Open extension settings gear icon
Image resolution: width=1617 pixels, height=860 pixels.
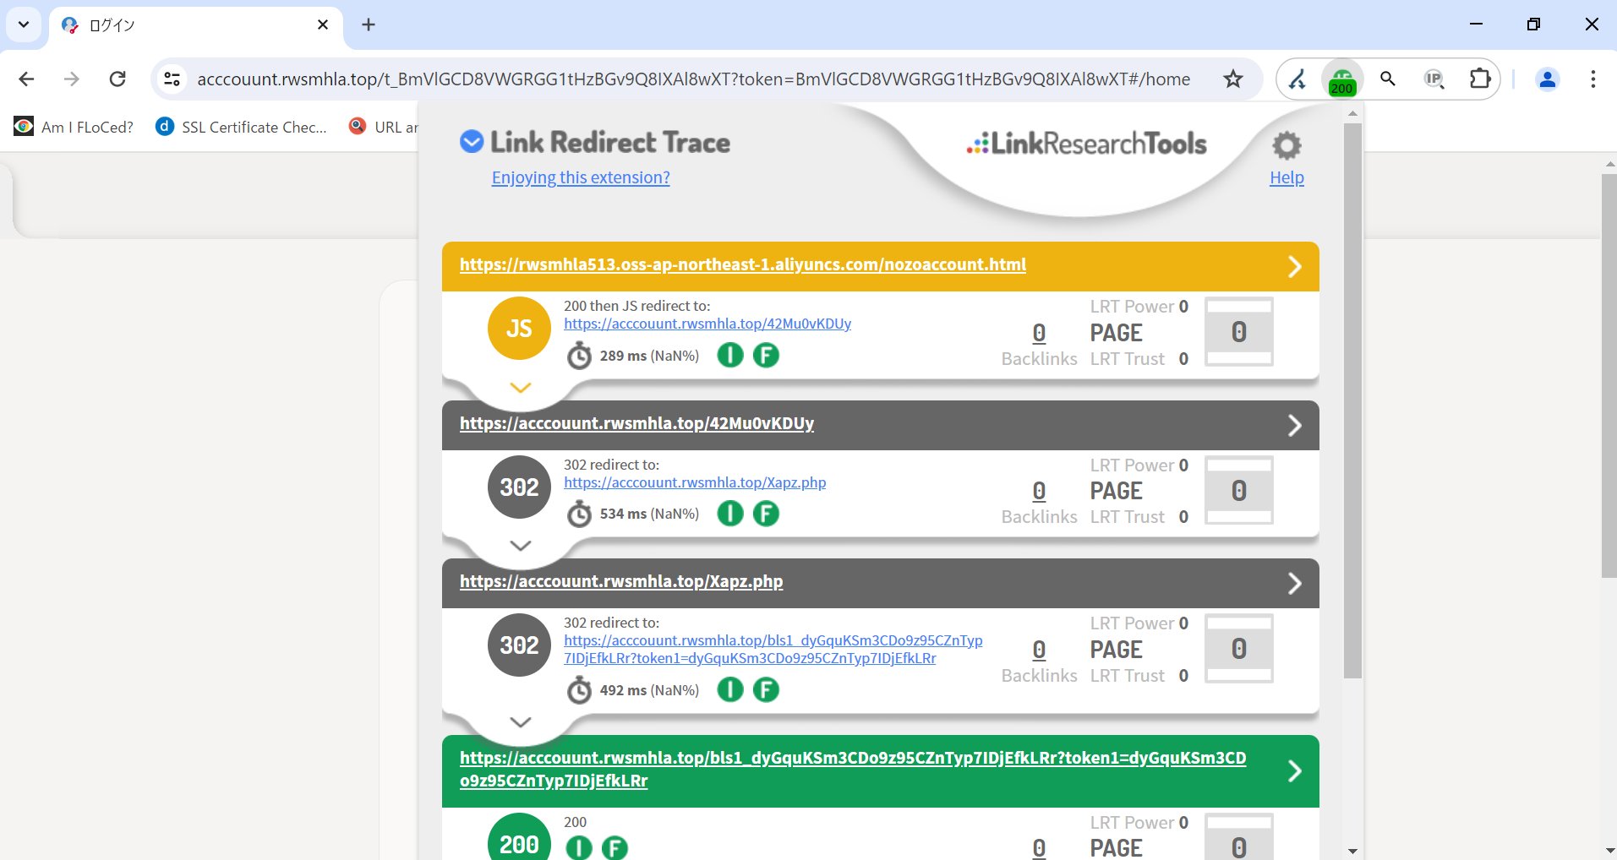1286,145
